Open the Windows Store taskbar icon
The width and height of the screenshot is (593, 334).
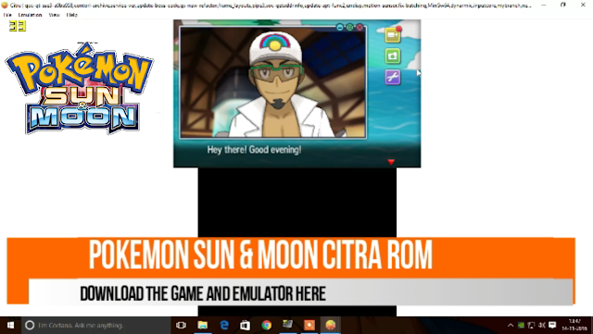(245, 325)
